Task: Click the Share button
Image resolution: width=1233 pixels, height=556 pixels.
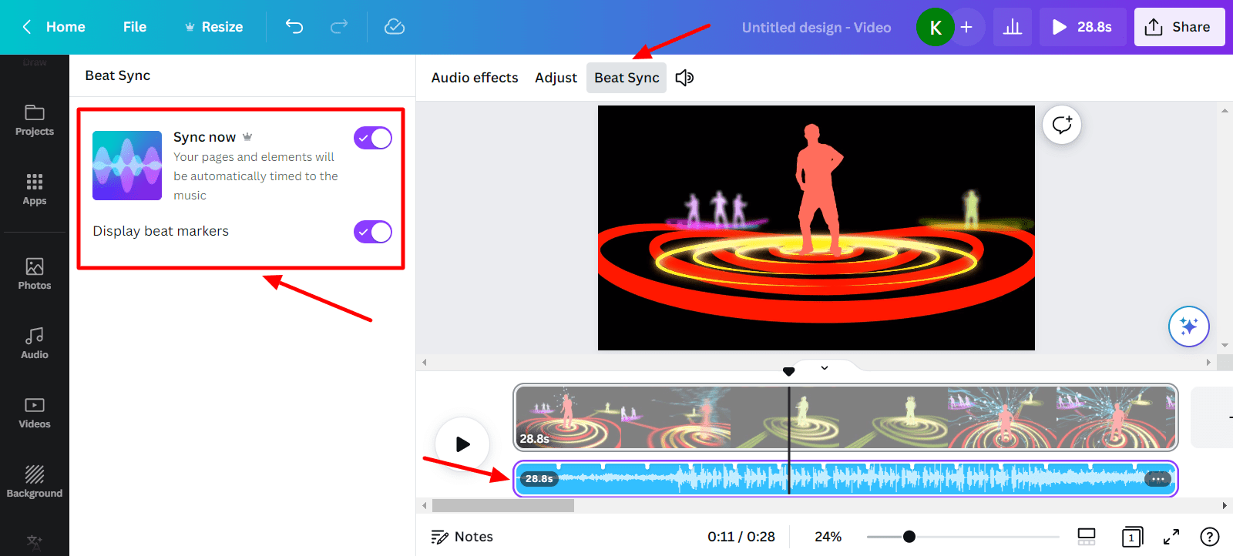Action: pos(1179,27)
